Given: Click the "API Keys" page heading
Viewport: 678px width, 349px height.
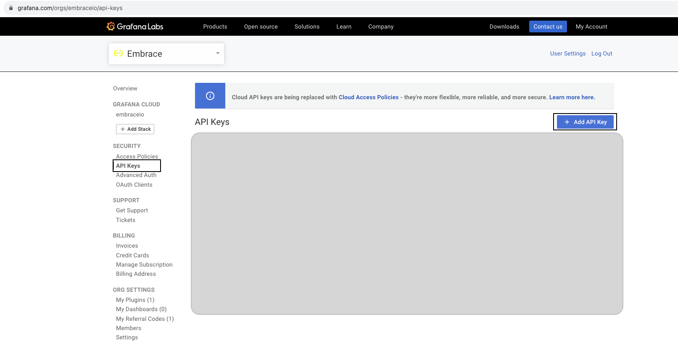Looking at the screenshot, I should coord(212,122).
